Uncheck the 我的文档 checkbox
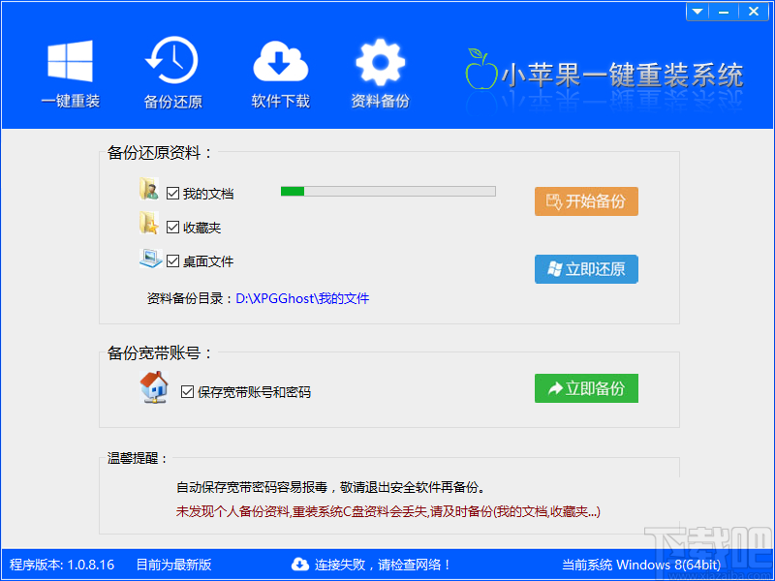775x581 pixels. coord(172,193)
